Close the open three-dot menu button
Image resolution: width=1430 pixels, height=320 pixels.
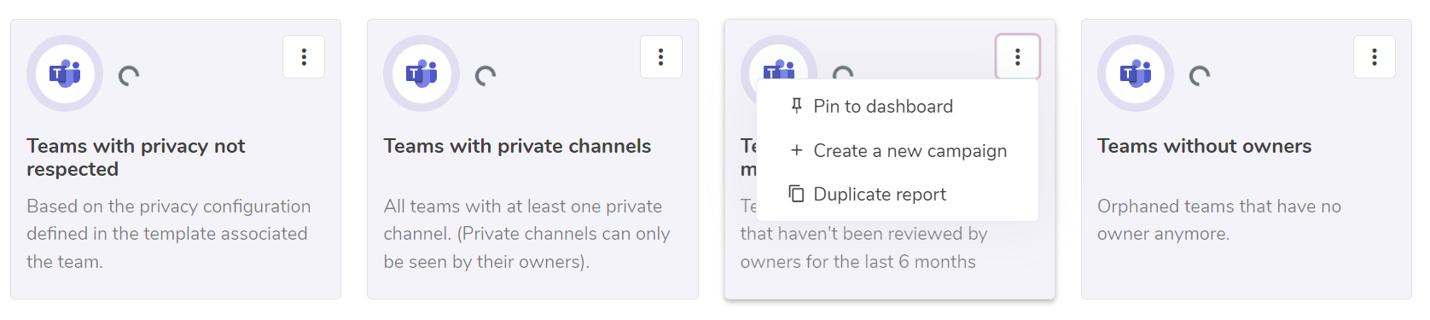[1018, 57]
